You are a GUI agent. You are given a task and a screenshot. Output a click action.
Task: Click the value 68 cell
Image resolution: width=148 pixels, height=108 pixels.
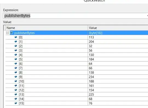coord(90,99)
